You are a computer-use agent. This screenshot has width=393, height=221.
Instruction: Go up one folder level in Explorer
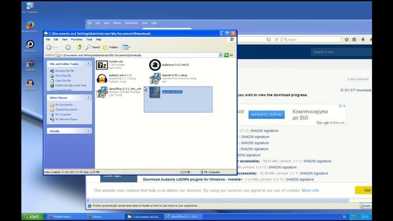[x=79, y=47]
